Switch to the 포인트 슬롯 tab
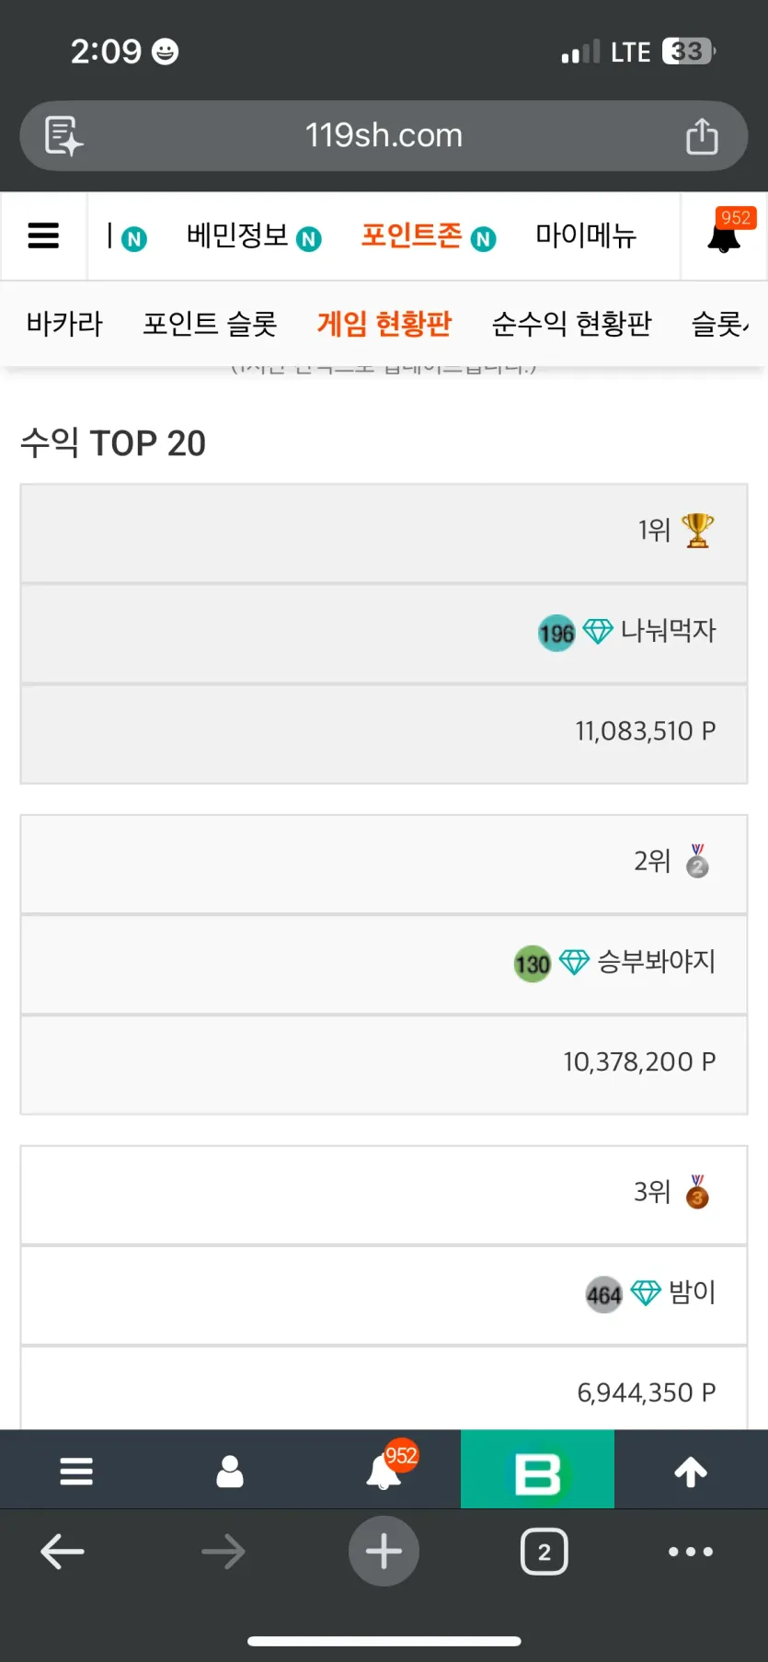Image resolution: width=768 pixels, height=1662 pixels. coord(210,324)
